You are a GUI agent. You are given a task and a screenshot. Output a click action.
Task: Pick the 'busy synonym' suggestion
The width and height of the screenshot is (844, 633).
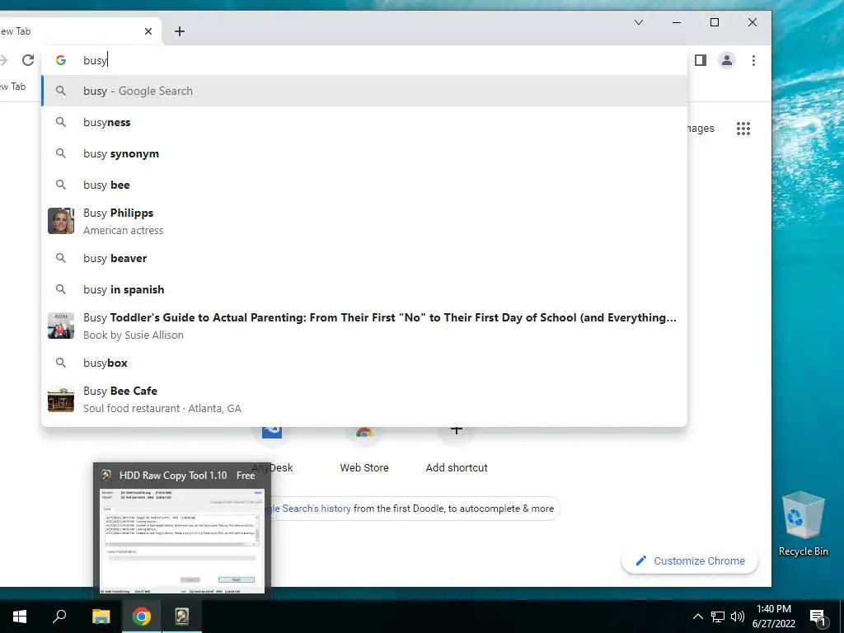(x=364, y=153)
